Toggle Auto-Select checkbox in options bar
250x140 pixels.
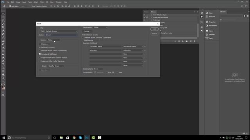pyautogui.click(x=10, y=6)
